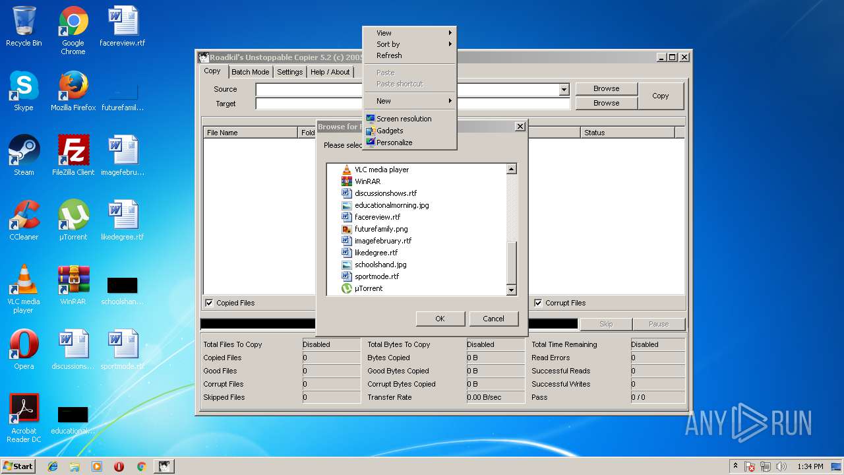Image resolution: width=844 pixels, height=475 pixels.
Task: Open CCleaner desktop shortcut
Action: pyautogui.click(x=24, y=220)
